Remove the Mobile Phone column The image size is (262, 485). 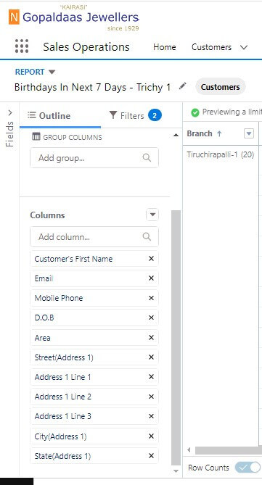click(x=151, y=298)
